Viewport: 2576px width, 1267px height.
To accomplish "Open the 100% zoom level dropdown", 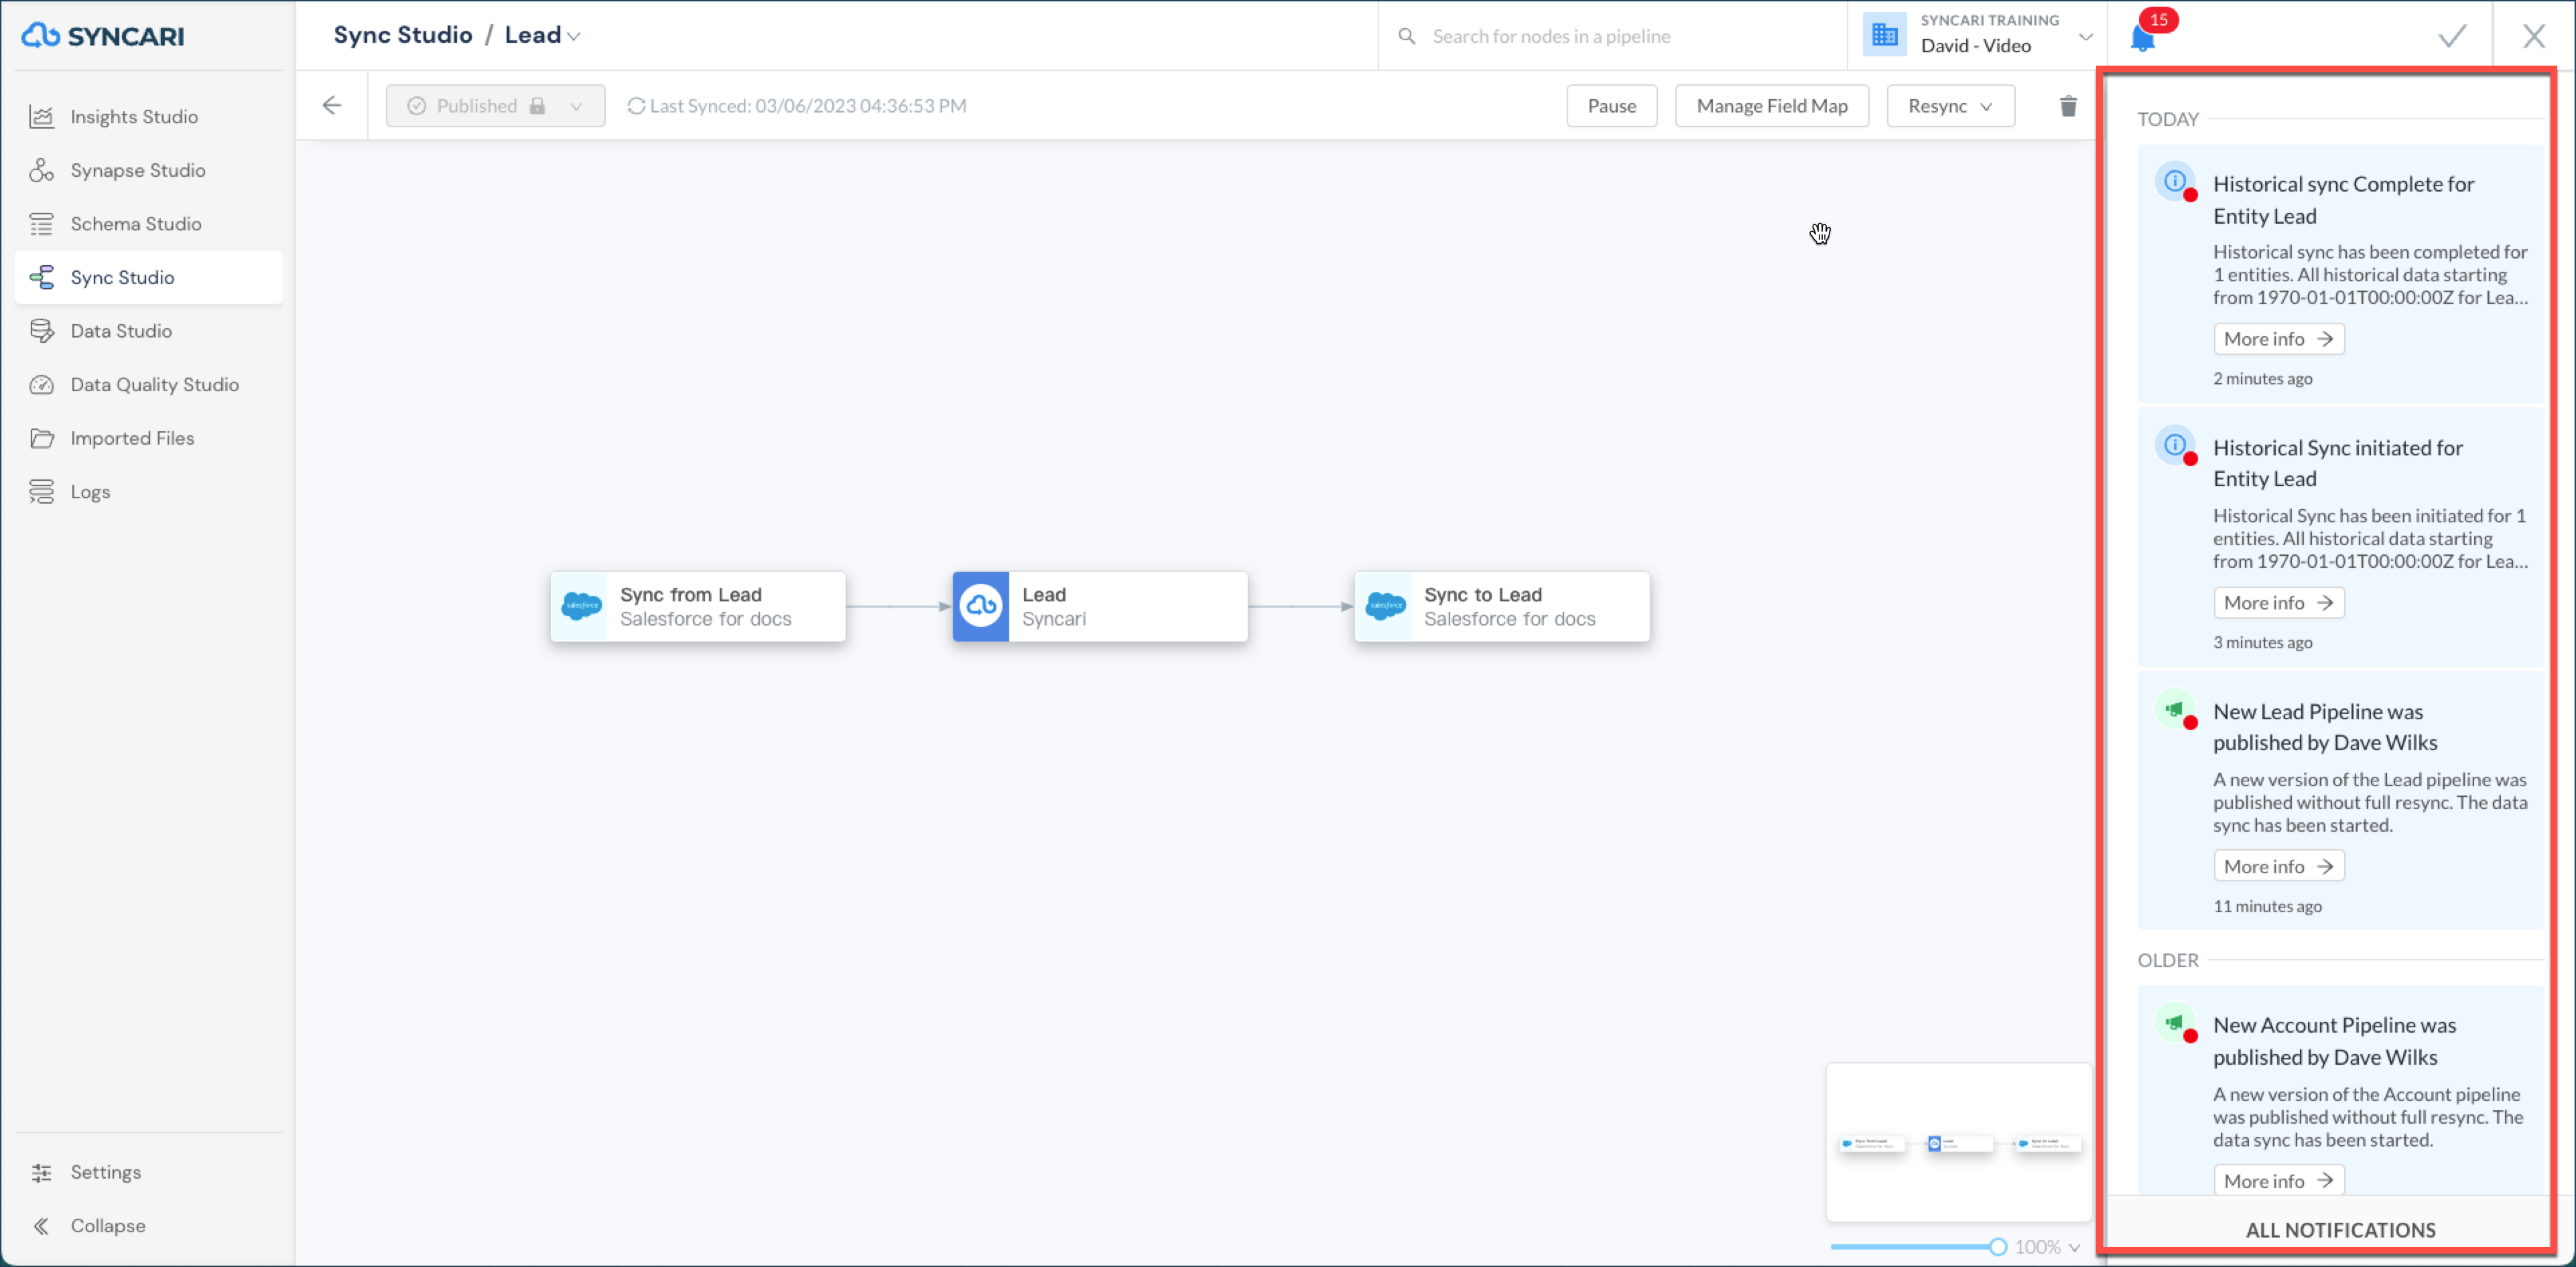I will [x=2047, y=1247].
